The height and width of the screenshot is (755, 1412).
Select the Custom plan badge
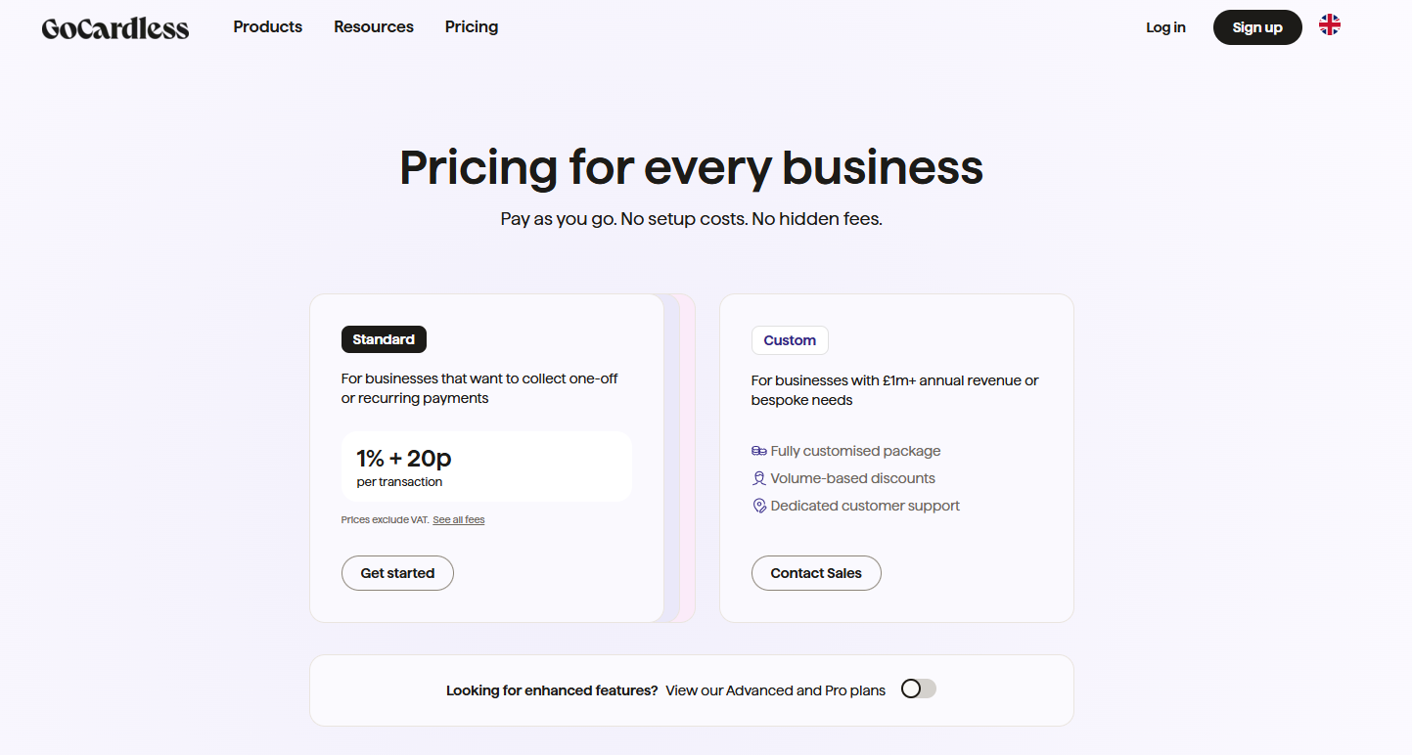[x=790, y=340]
